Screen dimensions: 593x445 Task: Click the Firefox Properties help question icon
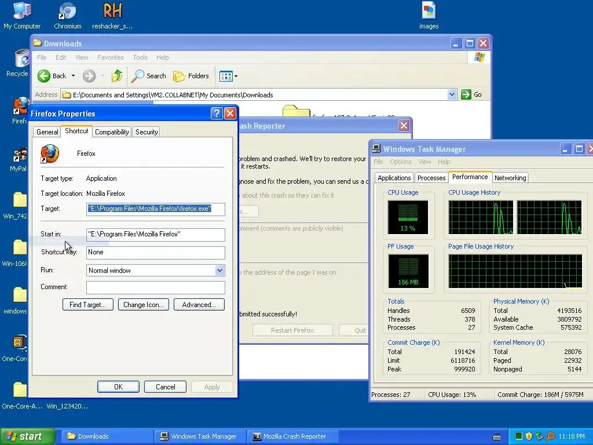point(217,113)
